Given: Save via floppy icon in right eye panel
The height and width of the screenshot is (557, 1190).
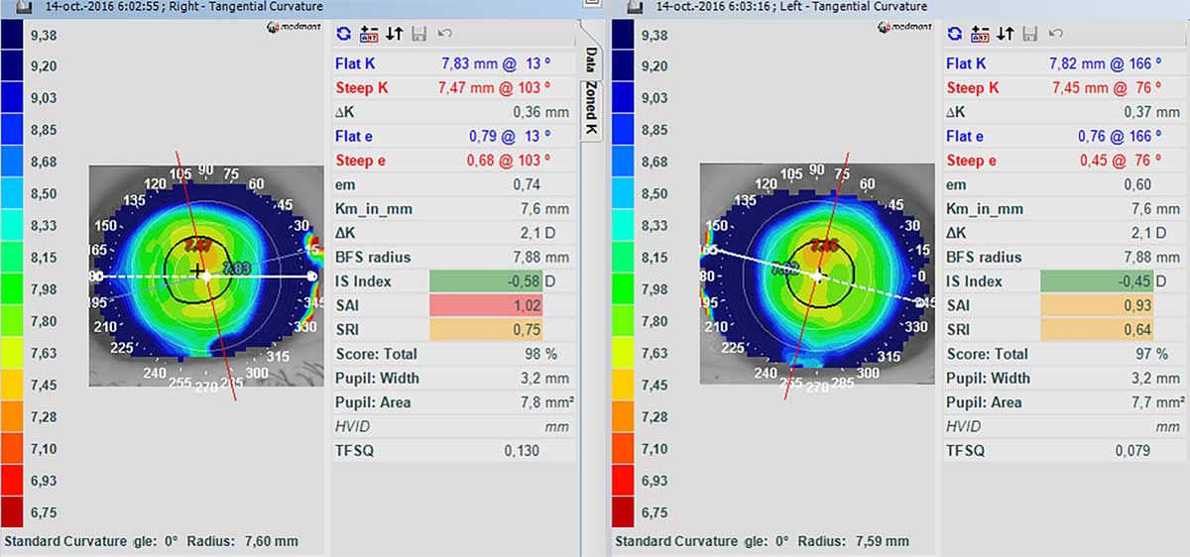Looking at the screenshot, I should [419, 34].
